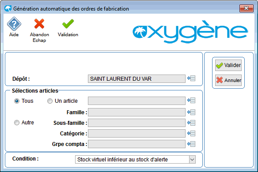This screenshot has height=172, width=258.
Task: Close the Génération automatique window
Action: [247, 8]
